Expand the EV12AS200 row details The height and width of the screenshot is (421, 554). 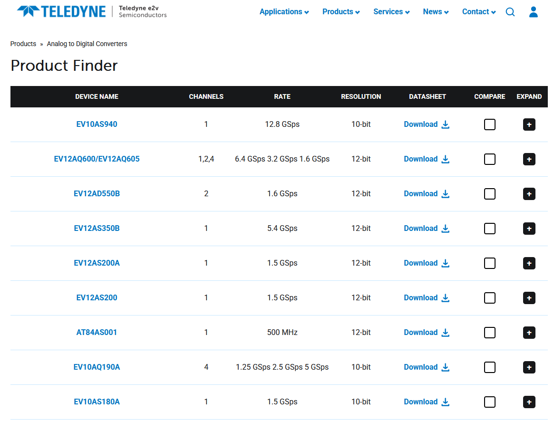529,298
